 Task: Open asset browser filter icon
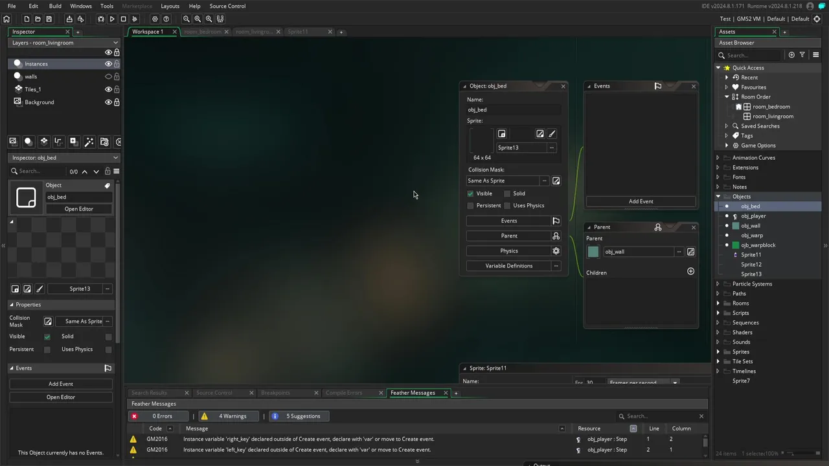[x=802, y=55]
